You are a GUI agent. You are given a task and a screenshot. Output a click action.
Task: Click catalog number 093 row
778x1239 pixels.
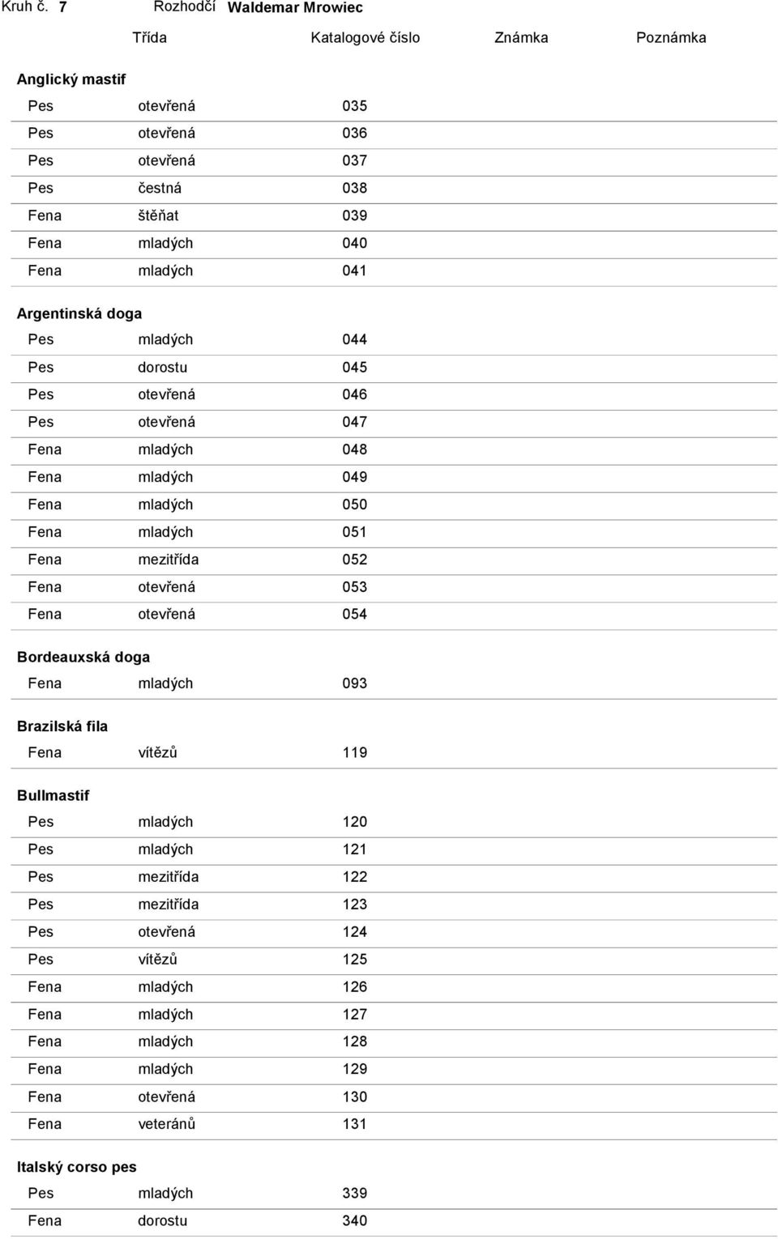(x=394, y=683)
